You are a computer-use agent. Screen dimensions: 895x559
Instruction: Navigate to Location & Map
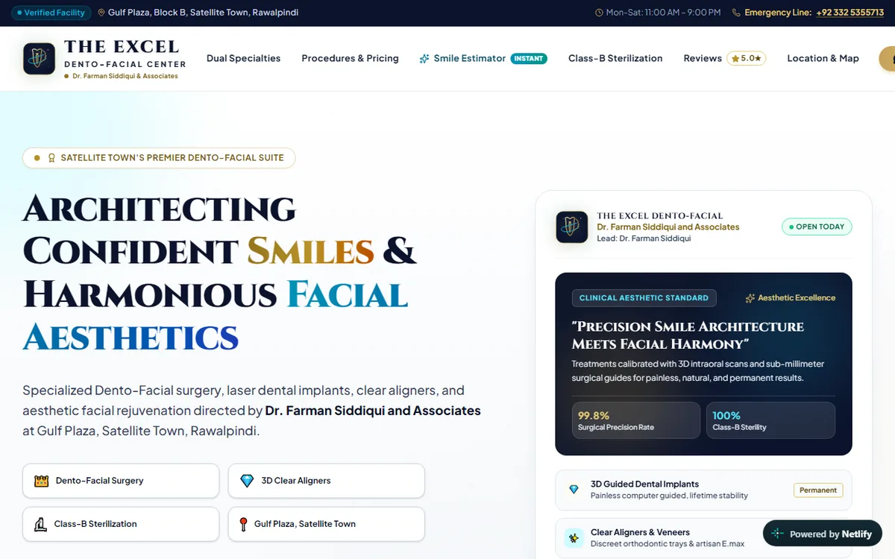(x=823, y=58)
